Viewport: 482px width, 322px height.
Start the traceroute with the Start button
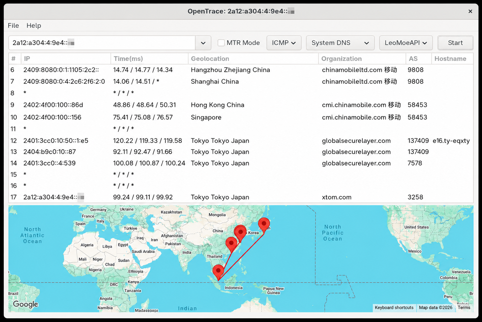[455, 43]
